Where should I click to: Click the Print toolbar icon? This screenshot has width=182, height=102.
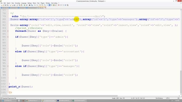[14, 5]
